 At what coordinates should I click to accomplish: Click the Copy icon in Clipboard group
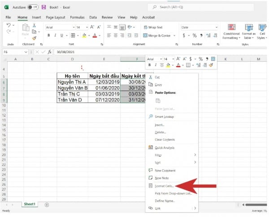click(x=34, y=32)
